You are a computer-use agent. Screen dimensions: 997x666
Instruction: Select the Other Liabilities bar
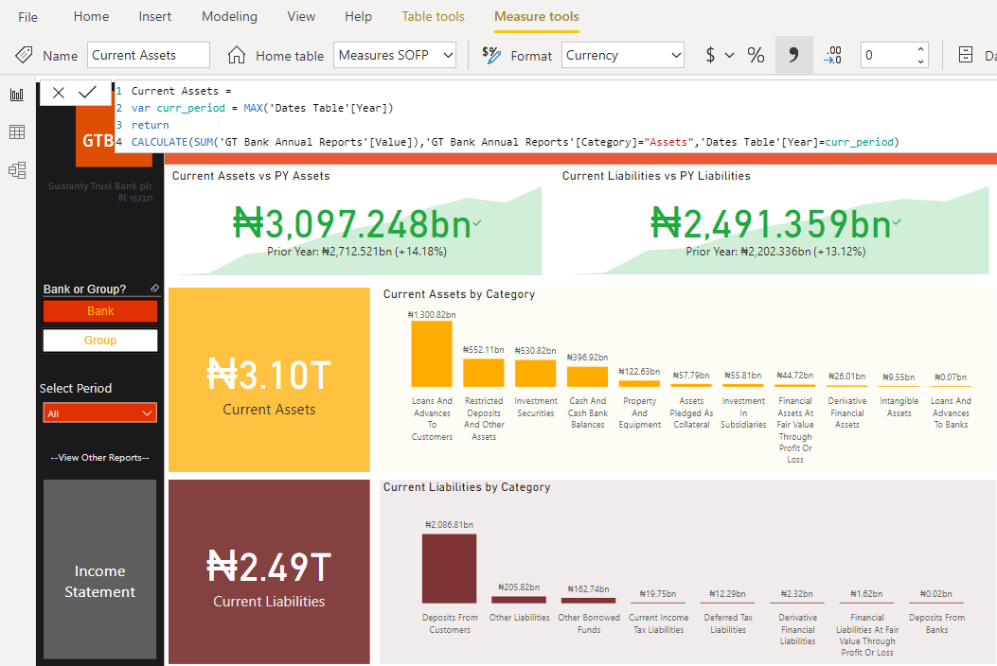tap(519, 600)
